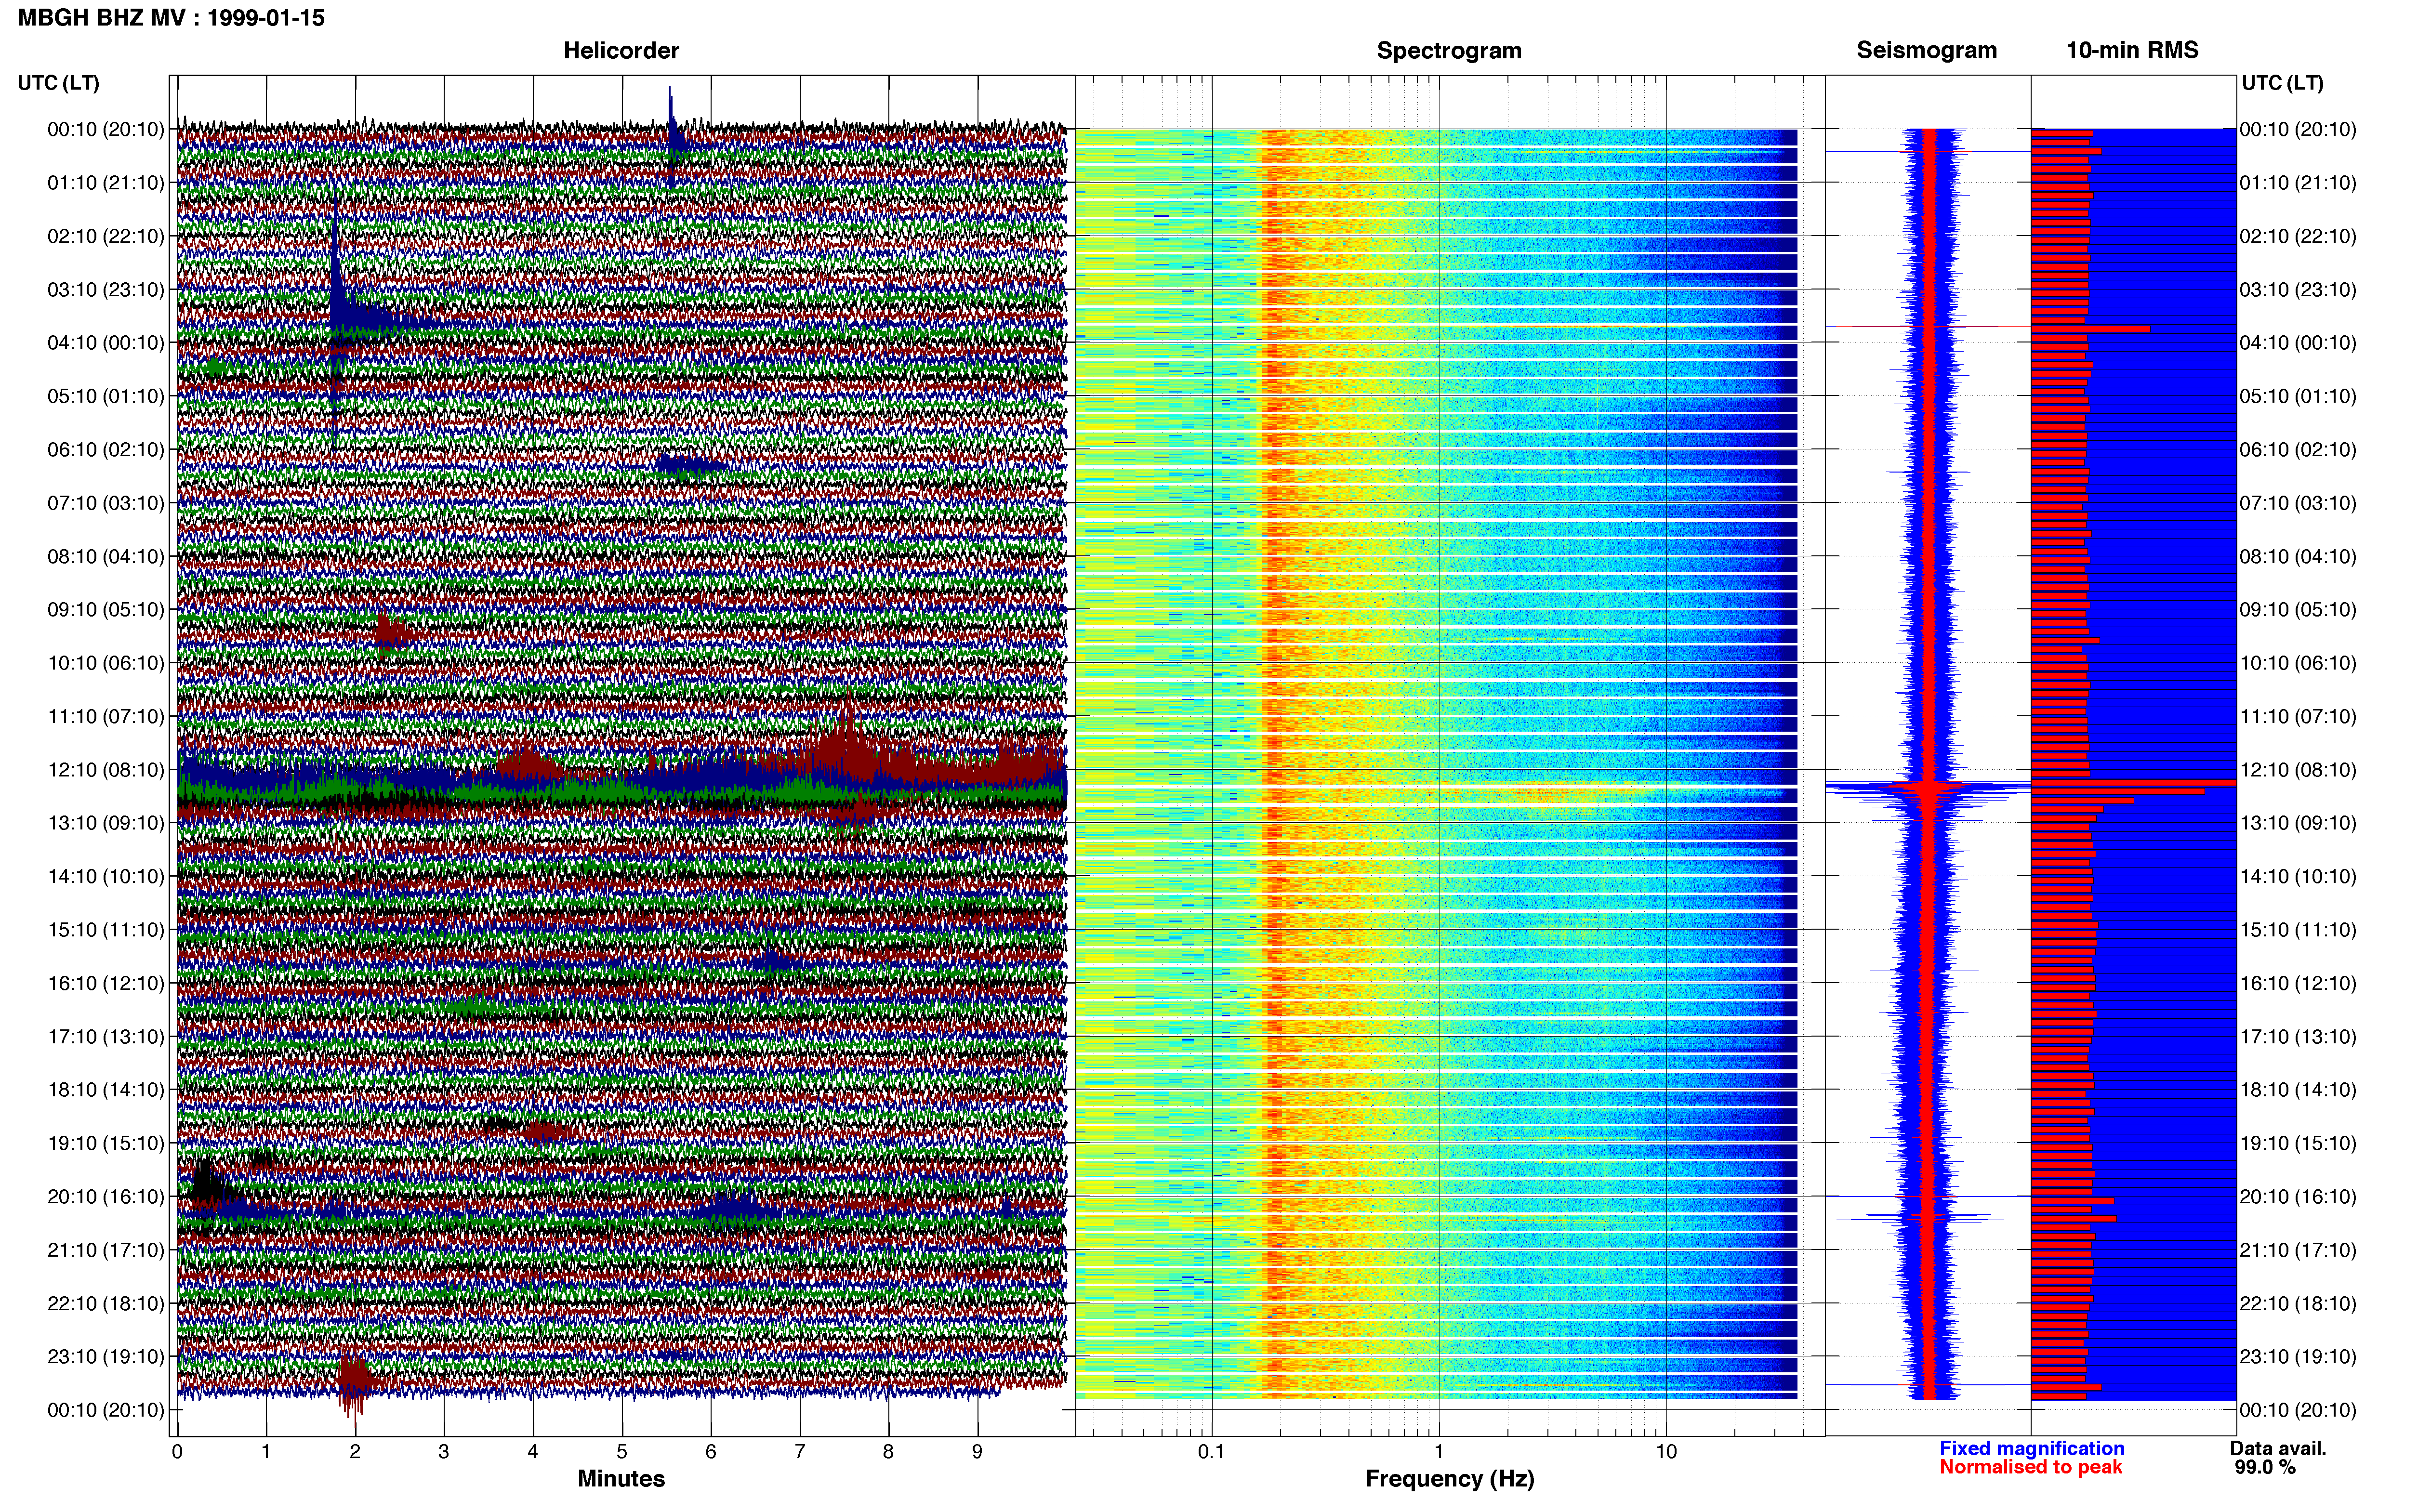Viewport: 2418px width, 1512px height.
Task: Click the 0 tick on the Minutes axis
Action: pyautogui.click(x=177, y=1452)
